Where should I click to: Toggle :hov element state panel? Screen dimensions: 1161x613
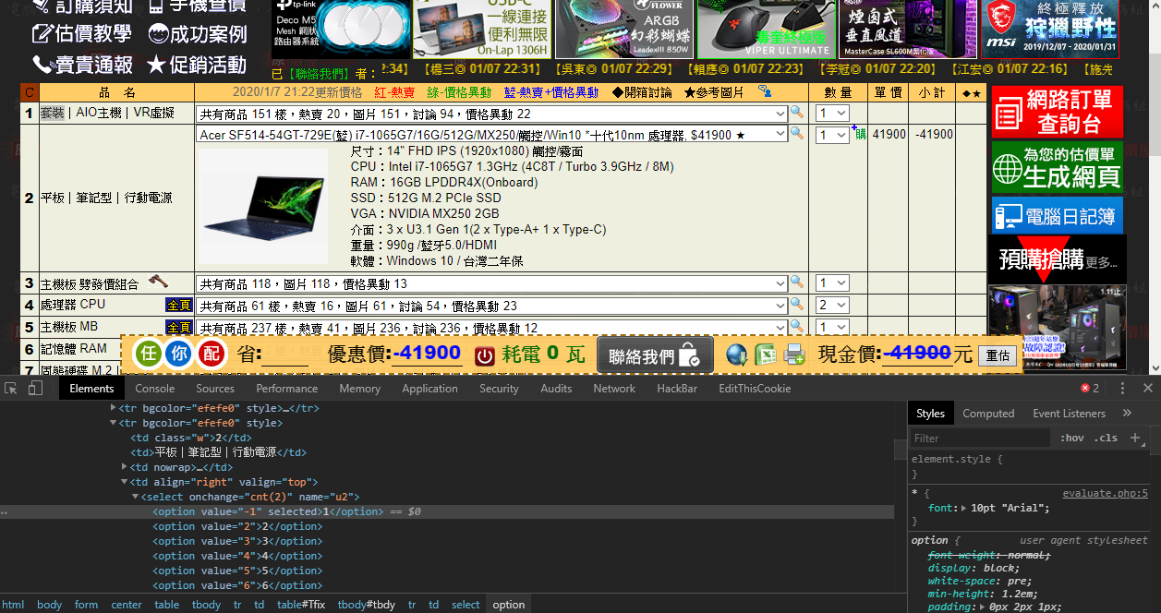click(1072, 438)
